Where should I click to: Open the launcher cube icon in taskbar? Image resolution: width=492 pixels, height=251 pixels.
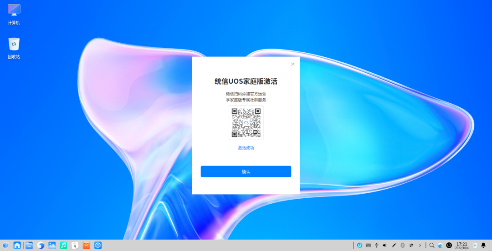click(x=5, y=246)
